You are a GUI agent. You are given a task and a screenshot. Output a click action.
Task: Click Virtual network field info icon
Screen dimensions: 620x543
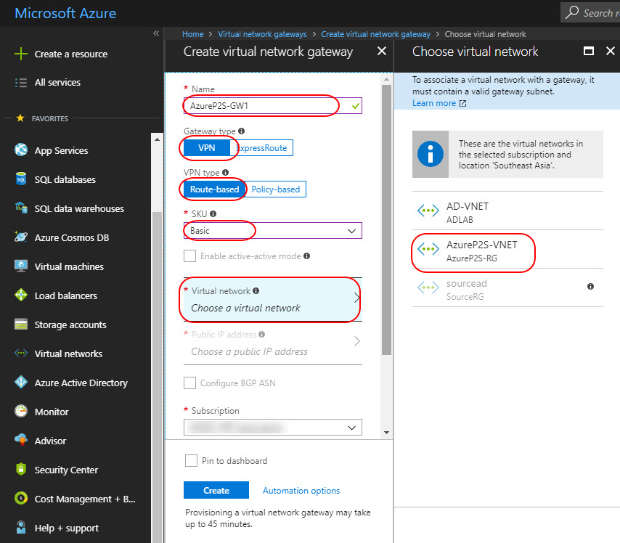[x=256, y=290]
